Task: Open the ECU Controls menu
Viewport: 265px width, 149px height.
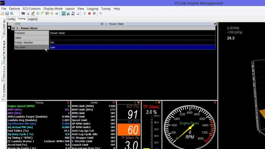Action: (x=31, y=9)
